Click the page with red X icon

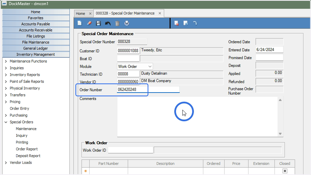point(176,23)
